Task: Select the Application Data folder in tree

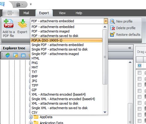Action: pos(51,123)
